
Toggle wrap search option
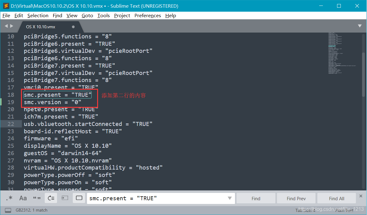point(51,198)
